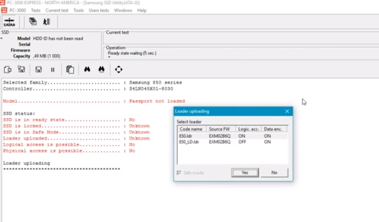Click 'Physical access is possible' log line
Image resolution: width=379 pixels, height=222 pixels.
click(x=69, y=151)
